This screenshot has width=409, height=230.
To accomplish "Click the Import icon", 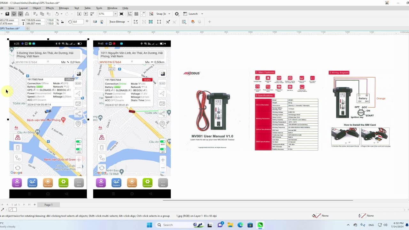I will pyautogui.click(x=79, y=14).
